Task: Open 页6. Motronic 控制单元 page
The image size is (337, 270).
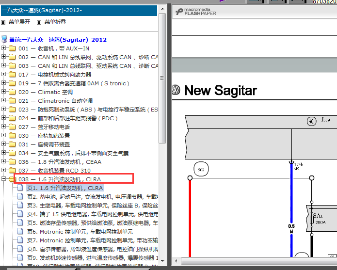Action: tap(80, 232)
